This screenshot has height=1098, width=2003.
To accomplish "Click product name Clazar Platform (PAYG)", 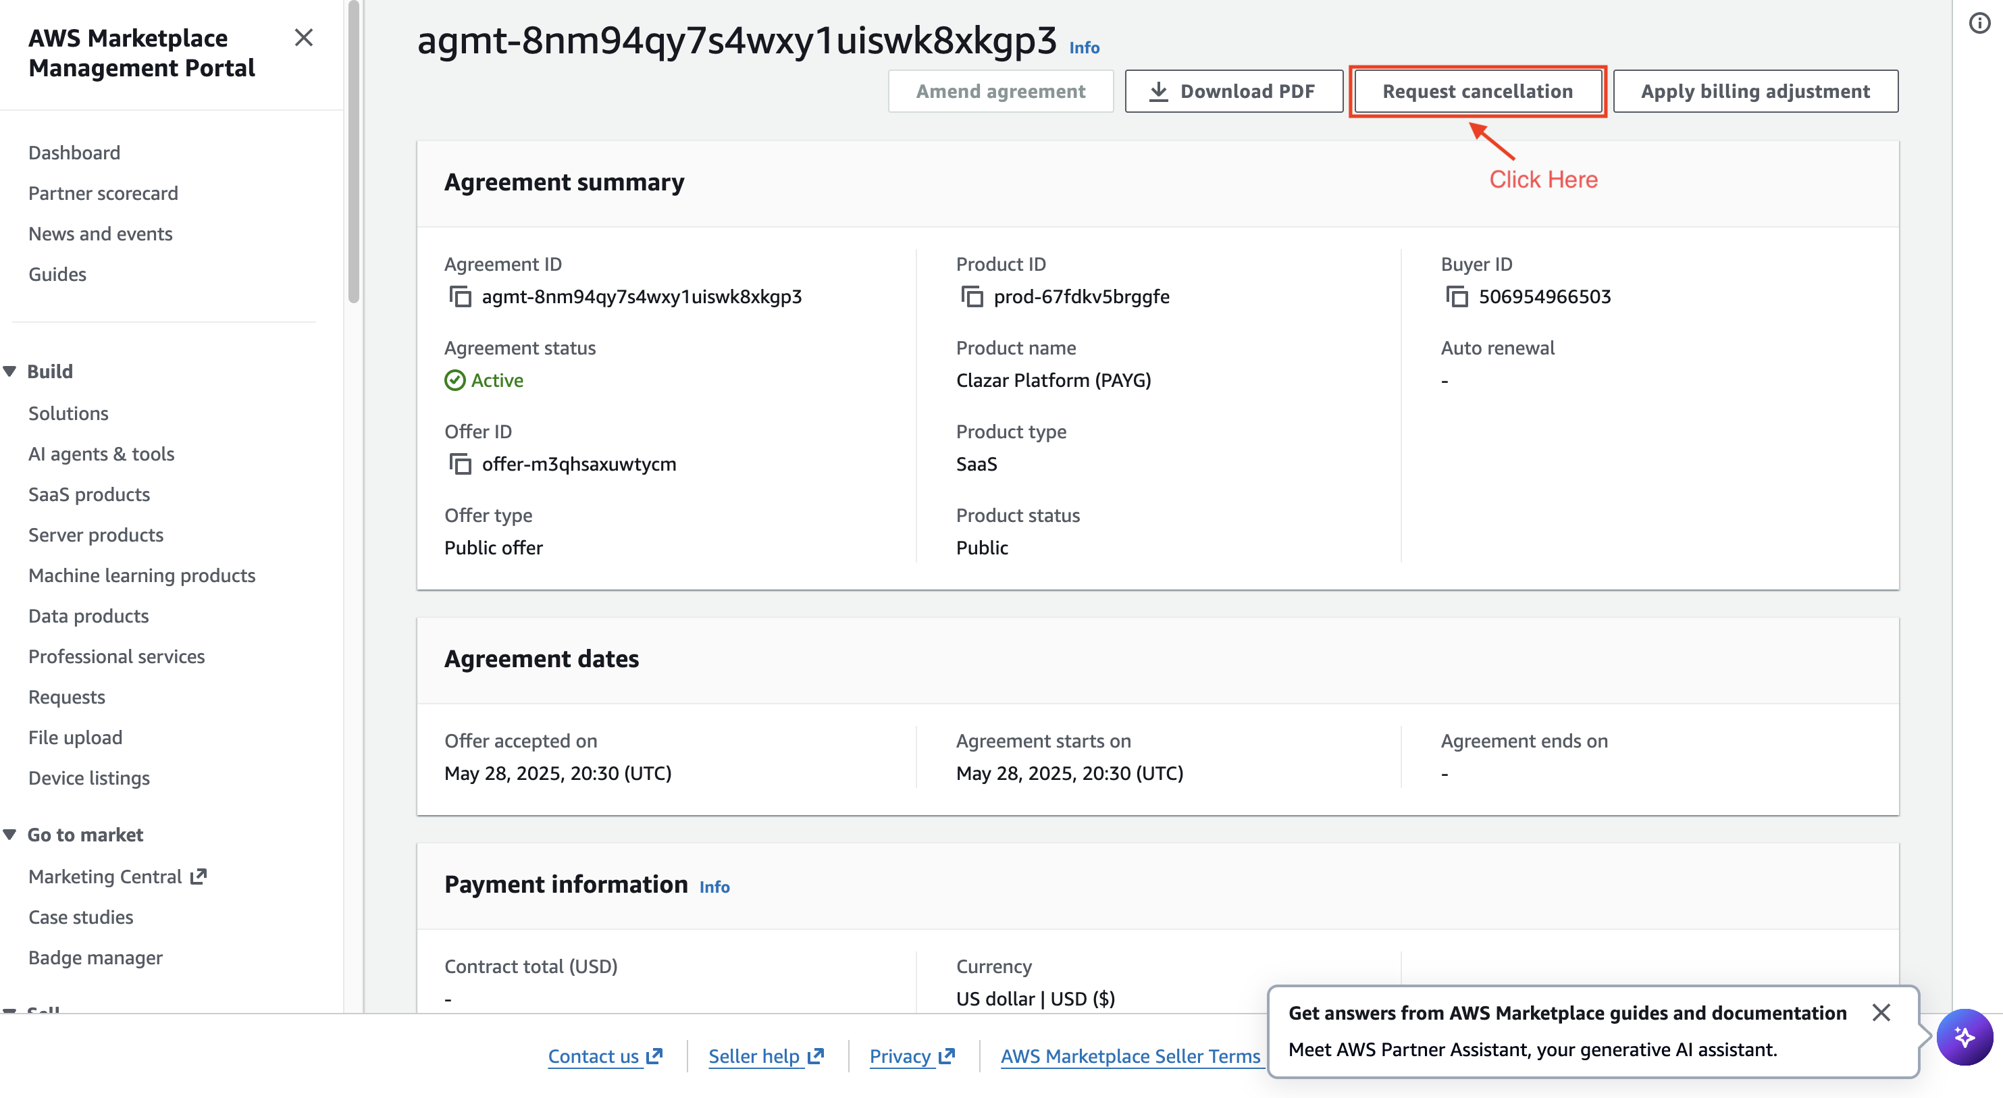I will (x=1053, y=380).
